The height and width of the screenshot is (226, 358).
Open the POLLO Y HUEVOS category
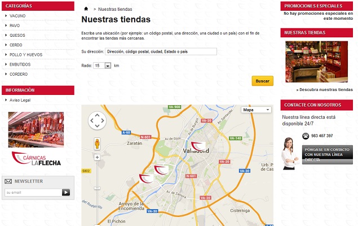coord(26,55)
